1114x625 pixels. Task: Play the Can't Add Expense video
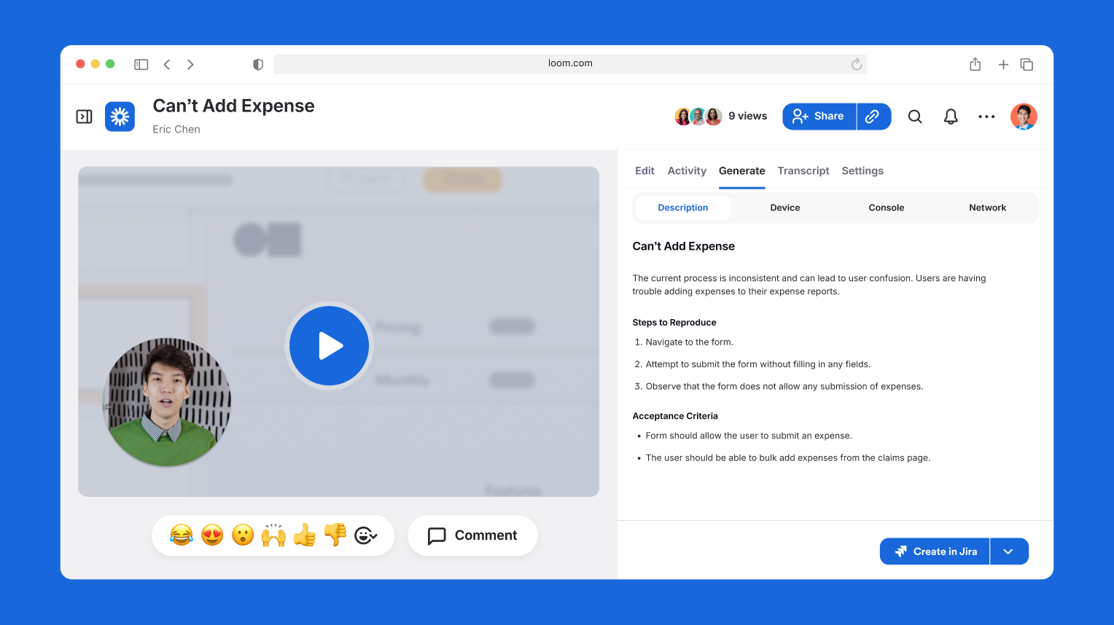329,345
